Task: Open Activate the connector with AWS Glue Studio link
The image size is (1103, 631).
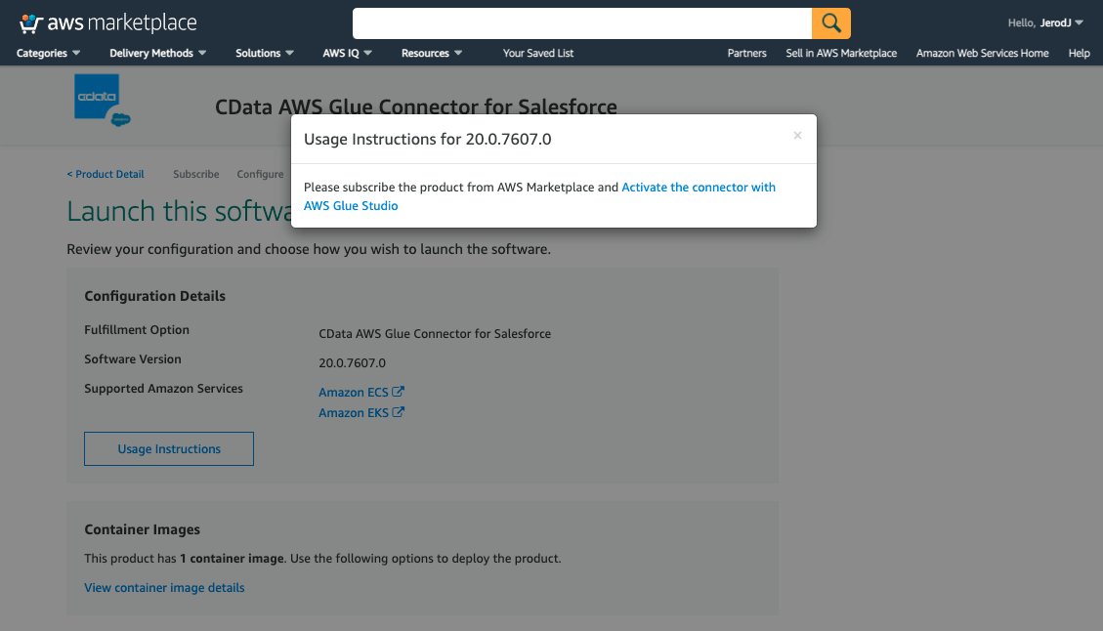Action: 698,187
